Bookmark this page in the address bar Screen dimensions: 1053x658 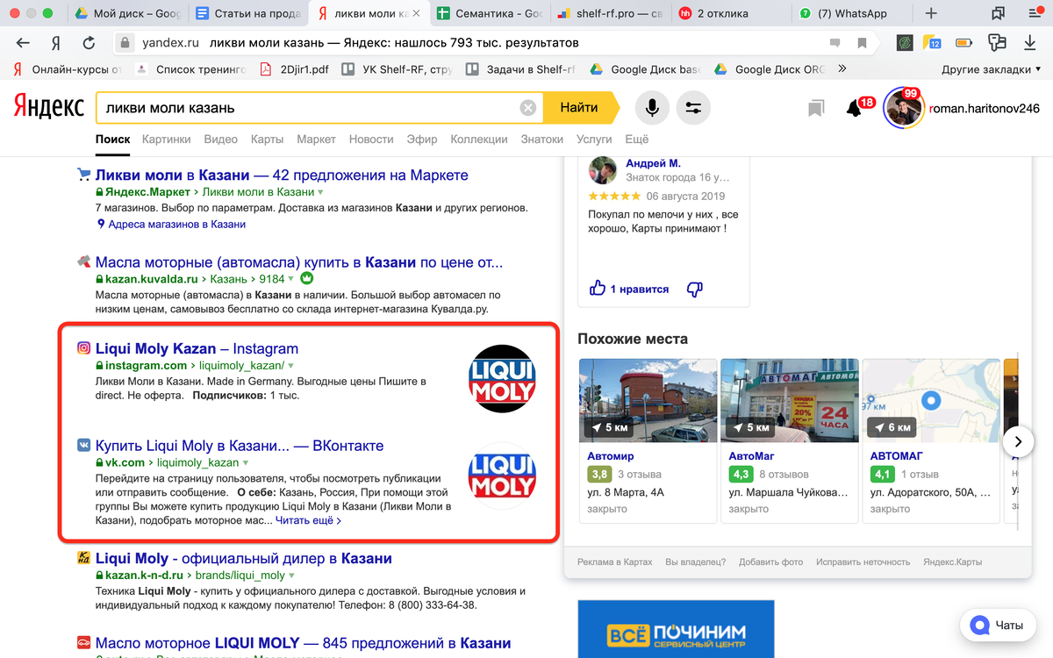[x=863, y=43]
